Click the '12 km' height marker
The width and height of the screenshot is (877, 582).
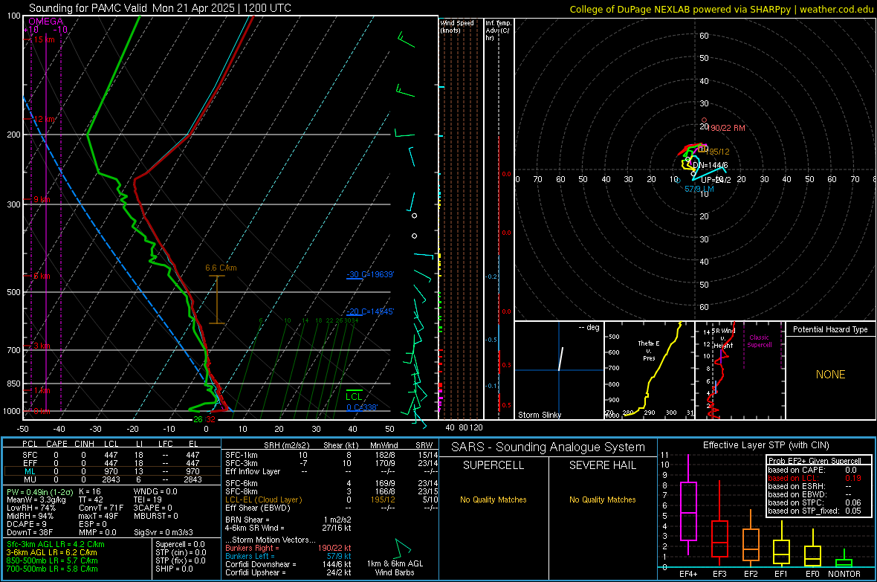[45, 119]
